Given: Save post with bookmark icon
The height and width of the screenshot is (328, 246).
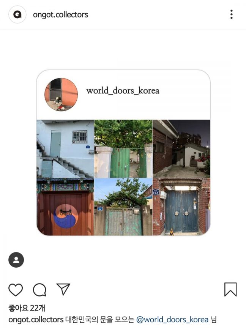Looking at the screenshot, I should click(230, 290).
